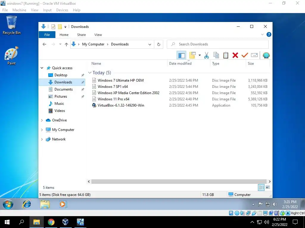
Task: Click the horizontal scrollbar in file list
Action: point(179,181)
